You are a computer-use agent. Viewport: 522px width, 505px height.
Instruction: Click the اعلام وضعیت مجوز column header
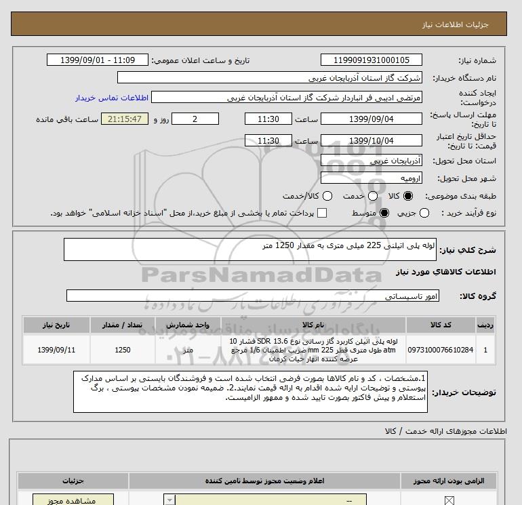pos(264,481)
